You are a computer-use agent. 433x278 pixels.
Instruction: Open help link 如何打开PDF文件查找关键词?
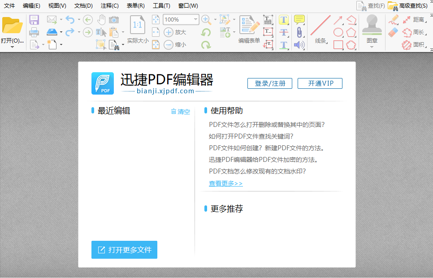(x=251, y=136)
